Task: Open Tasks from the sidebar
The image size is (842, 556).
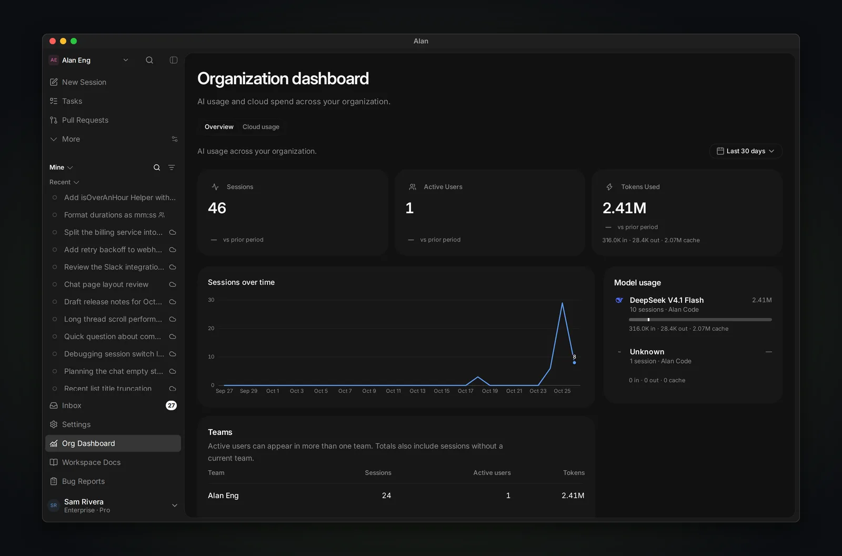Action: click(x=113, y=101)
